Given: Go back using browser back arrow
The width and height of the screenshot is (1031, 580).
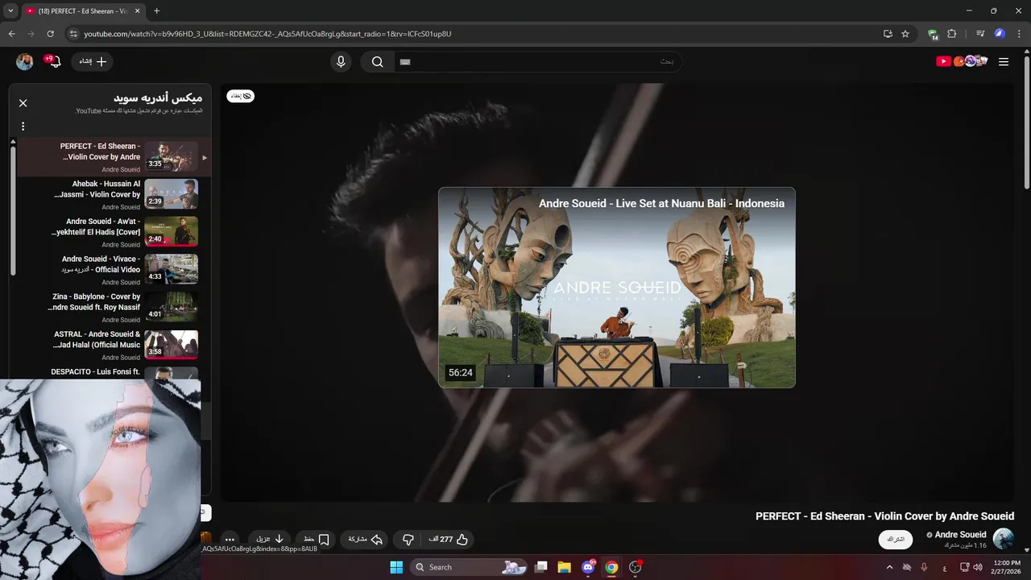Looking at the screenshot, I should [11, 34].
